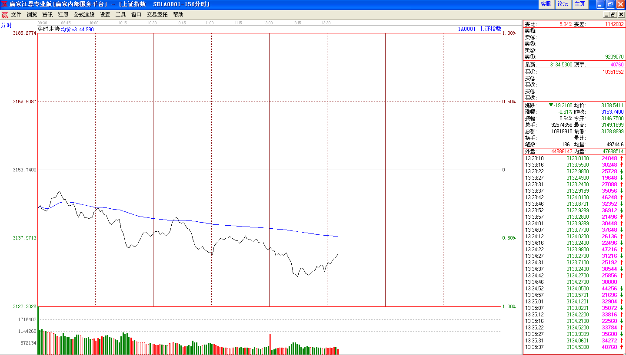Click the 委差 1142882 value
626x355 pixels.
(614, 24)
